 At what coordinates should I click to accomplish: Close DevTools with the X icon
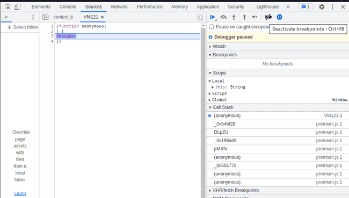tap(343, 7)
